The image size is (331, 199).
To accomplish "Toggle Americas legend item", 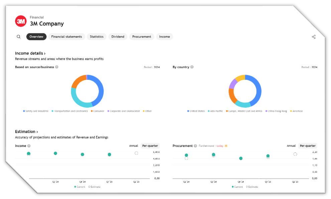I will (296, 111).
